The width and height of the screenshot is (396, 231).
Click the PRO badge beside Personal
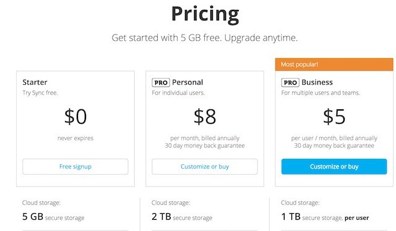pos(161,83)
